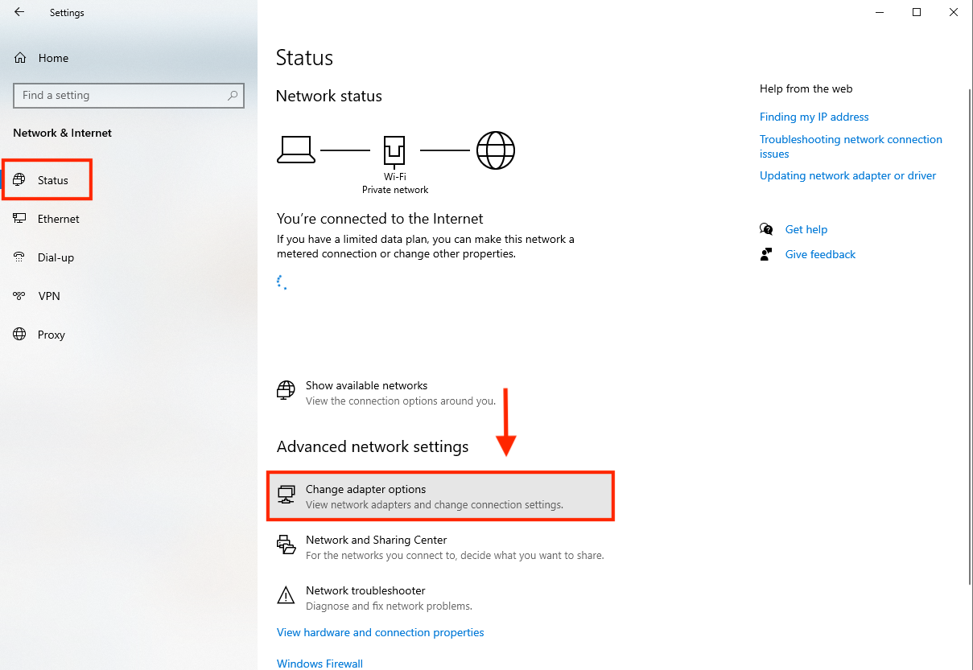Click the Network troubleshooter warning icon

(286, 595)
